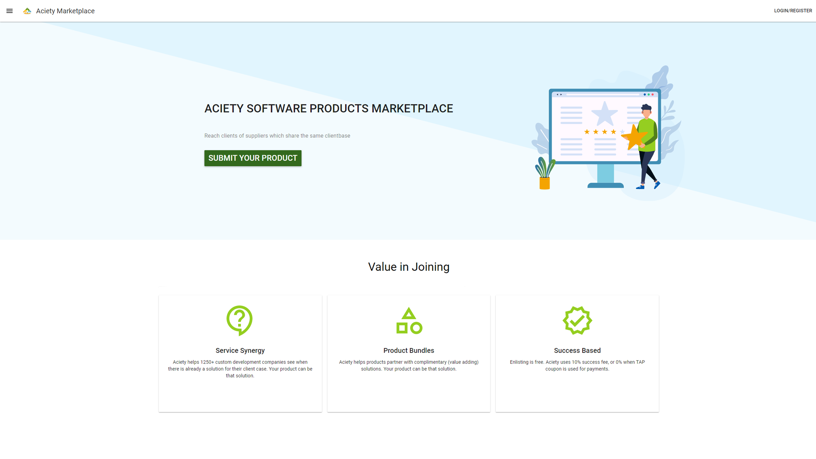Image resolution: width=816 pixels, height=459 pixels.
Task: Click the Aciety Software Products Marketplace headline
Action: 328,108
